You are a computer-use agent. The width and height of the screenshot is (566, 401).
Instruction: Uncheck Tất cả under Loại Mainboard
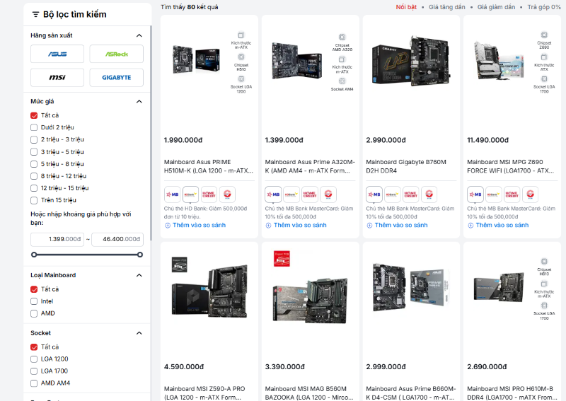click(x=34, y=289)
